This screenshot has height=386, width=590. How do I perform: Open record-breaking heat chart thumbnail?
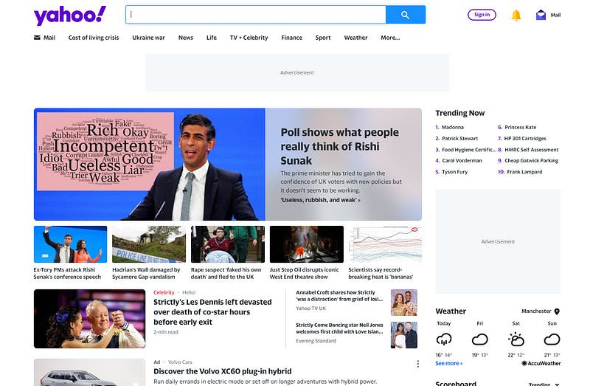click(385, 244)
